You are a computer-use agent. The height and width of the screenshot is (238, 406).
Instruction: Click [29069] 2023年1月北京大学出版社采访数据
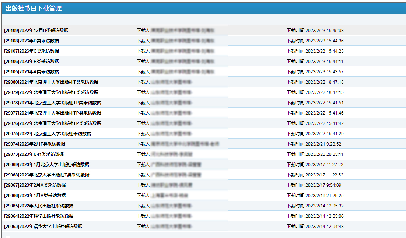[x=46, y=165]
